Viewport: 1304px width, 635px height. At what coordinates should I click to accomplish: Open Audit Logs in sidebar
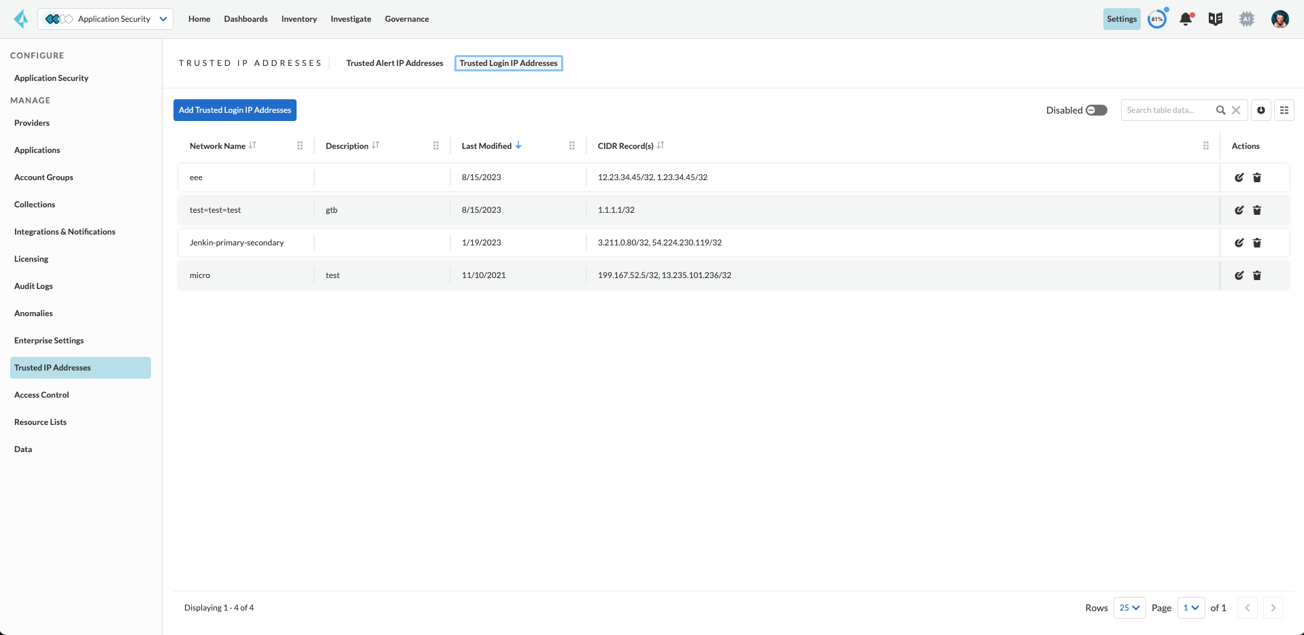pos(80,286)
